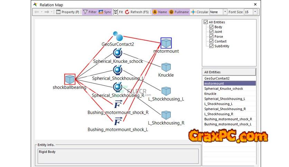Screen dimensions: 289x167
Task: Toggle the Filter button
Action: (x=90, y=12)
